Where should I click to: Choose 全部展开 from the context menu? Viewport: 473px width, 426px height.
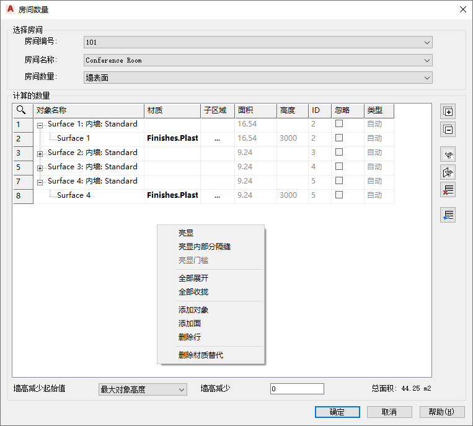(211, 278)
